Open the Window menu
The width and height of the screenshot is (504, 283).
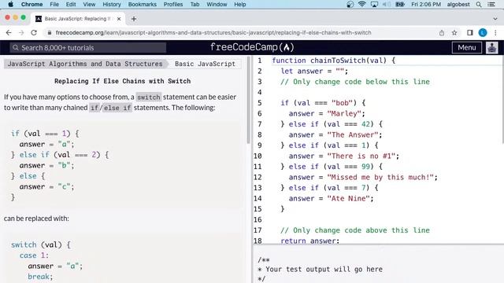click(217, 4)
